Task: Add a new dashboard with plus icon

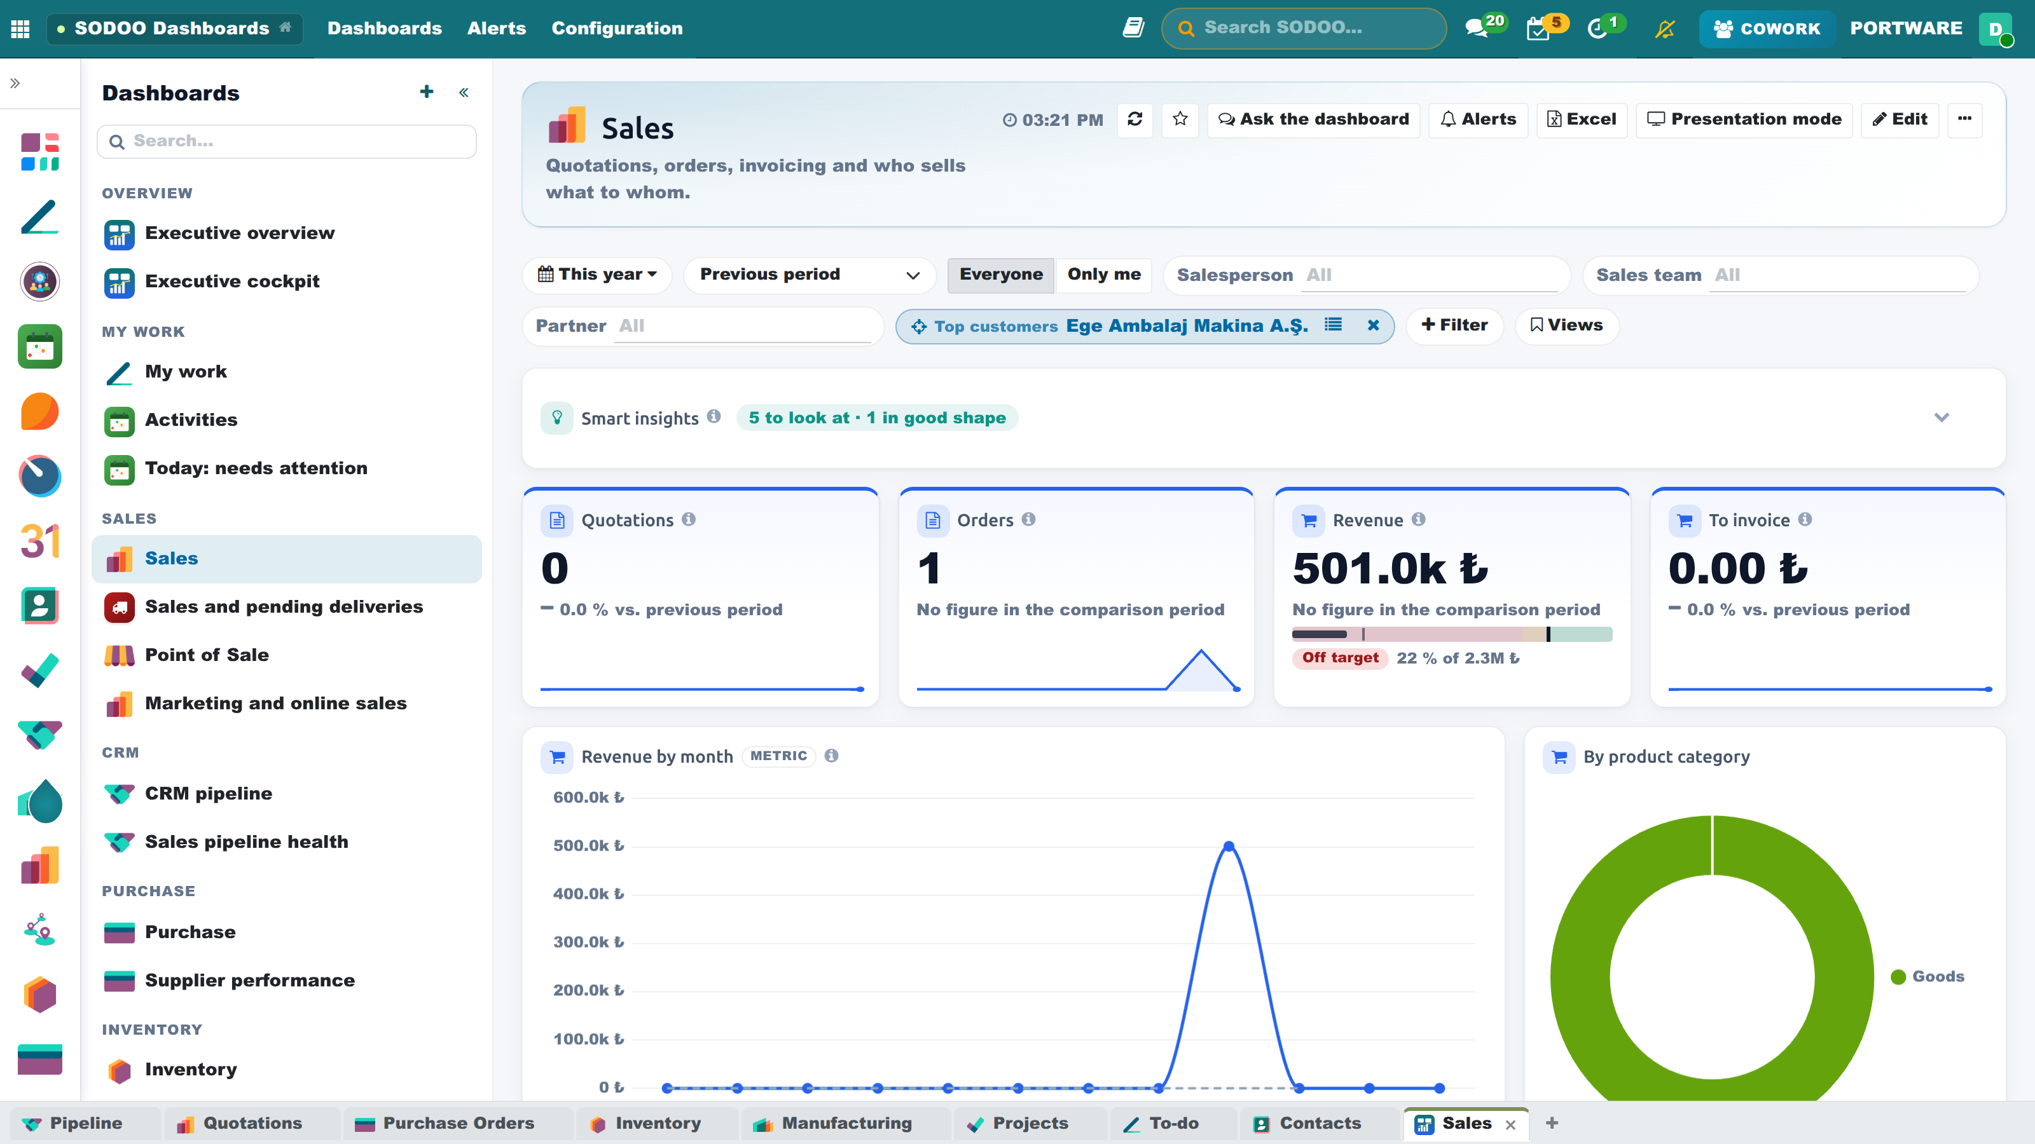Action: coord(427,92)
